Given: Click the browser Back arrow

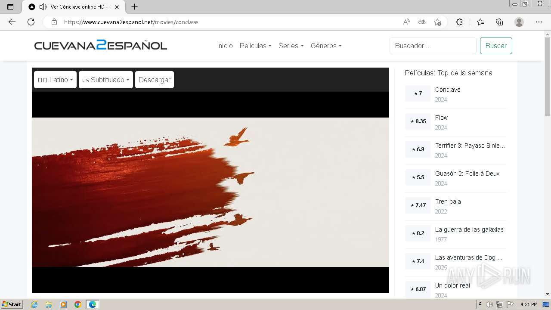Looking at the screenshot, I should pyautogui.click(x=12, y=22).
